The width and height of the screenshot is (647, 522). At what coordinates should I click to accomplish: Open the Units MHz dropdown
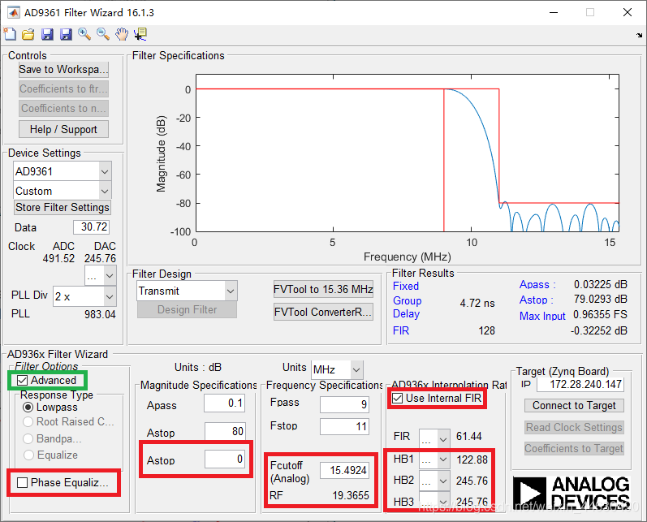(x=337, y=369)
